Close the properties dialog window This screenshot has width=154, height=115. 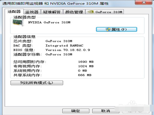click(x=143, y=2)
